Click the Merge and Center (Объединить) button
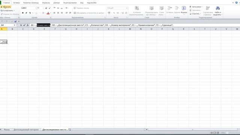Viewport: 240px width, 135px height. point(89,13)
